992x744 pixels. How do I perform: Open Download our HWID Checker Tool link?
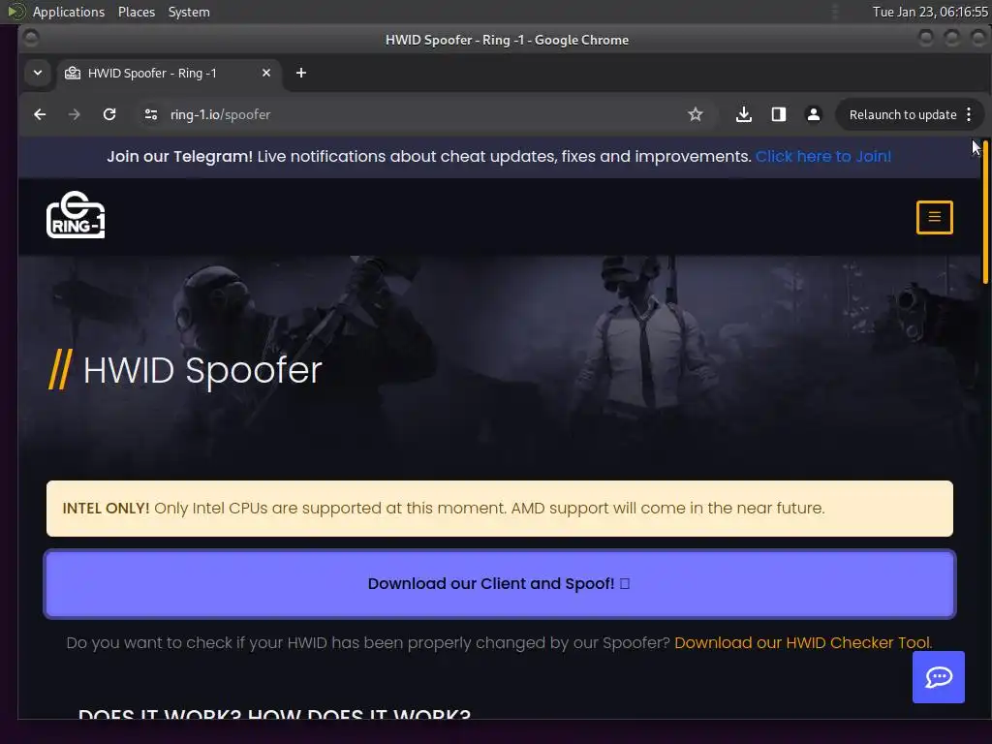pyautogui.click(x=803, y=643)
